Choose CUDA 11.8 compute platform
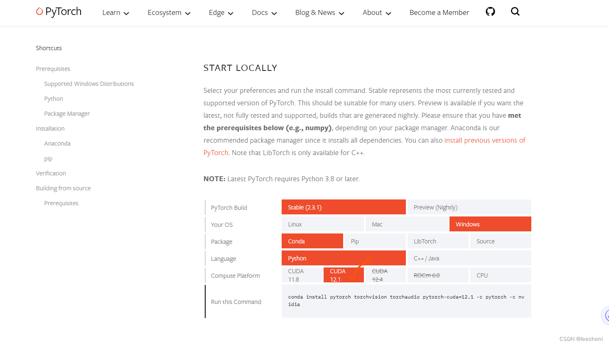 coord(302,275)
